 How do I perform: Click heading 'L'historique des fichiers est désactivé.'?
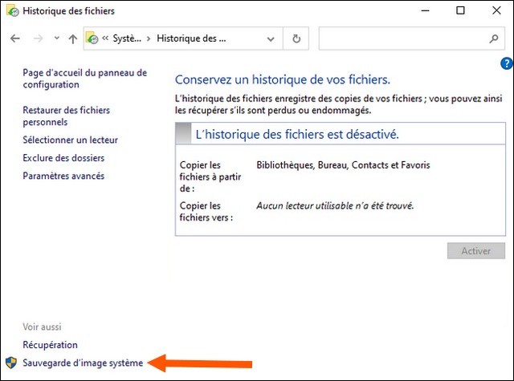(x=297, y=134)
